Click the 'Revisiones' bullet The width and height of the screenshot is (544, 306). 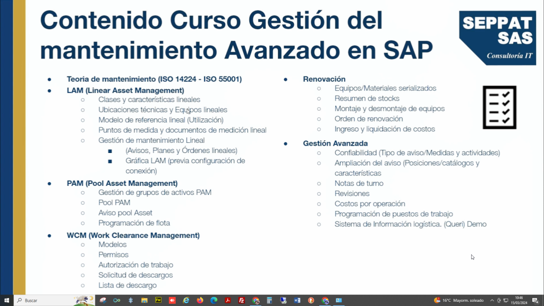(352, 193)
